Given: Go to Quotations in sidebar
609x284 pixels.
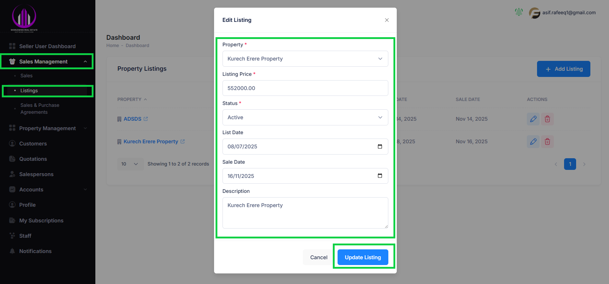Looking at the screenshot, I should click(33, 159).
